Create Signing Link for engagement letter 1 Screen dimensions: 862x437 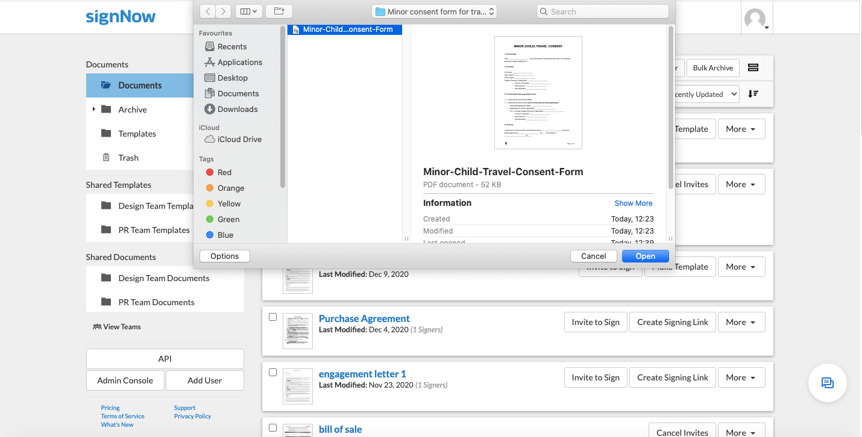[x=673, y=377]
